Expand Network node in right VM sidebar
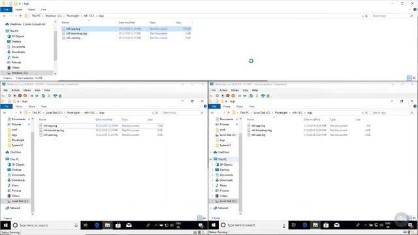418x235 pixels. [x=211, y=208]
